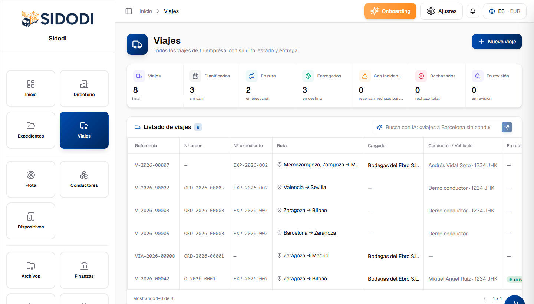
Task: Click En revisión magnifier icon
Action: [478, 76]
